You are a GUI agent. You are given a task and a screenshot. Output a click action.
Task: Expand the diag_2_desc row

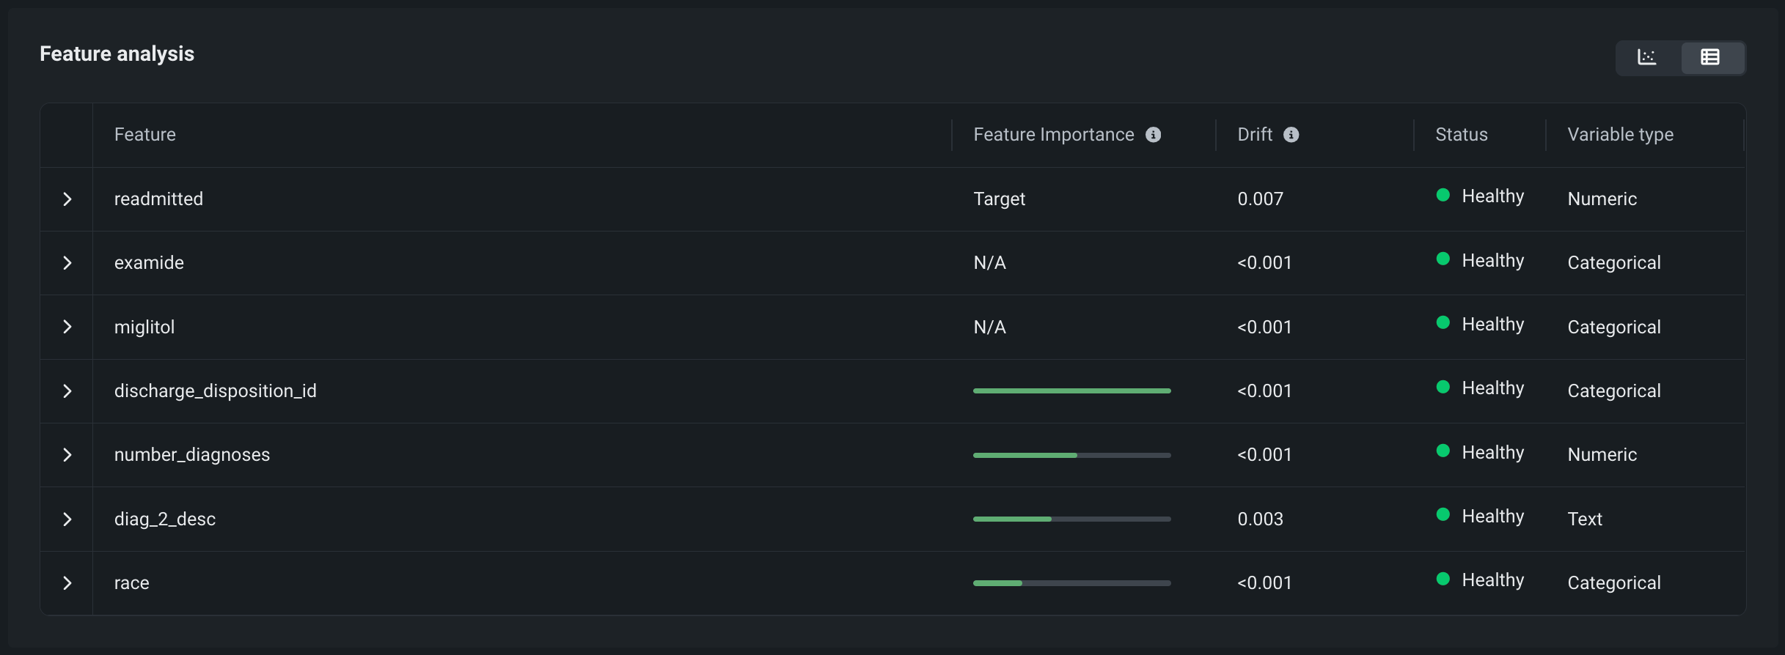(x=67, y=519)
